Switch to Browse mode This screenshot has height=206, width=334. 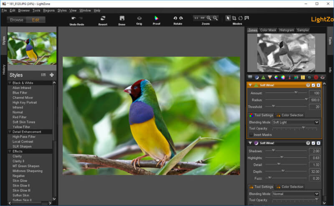17,20
